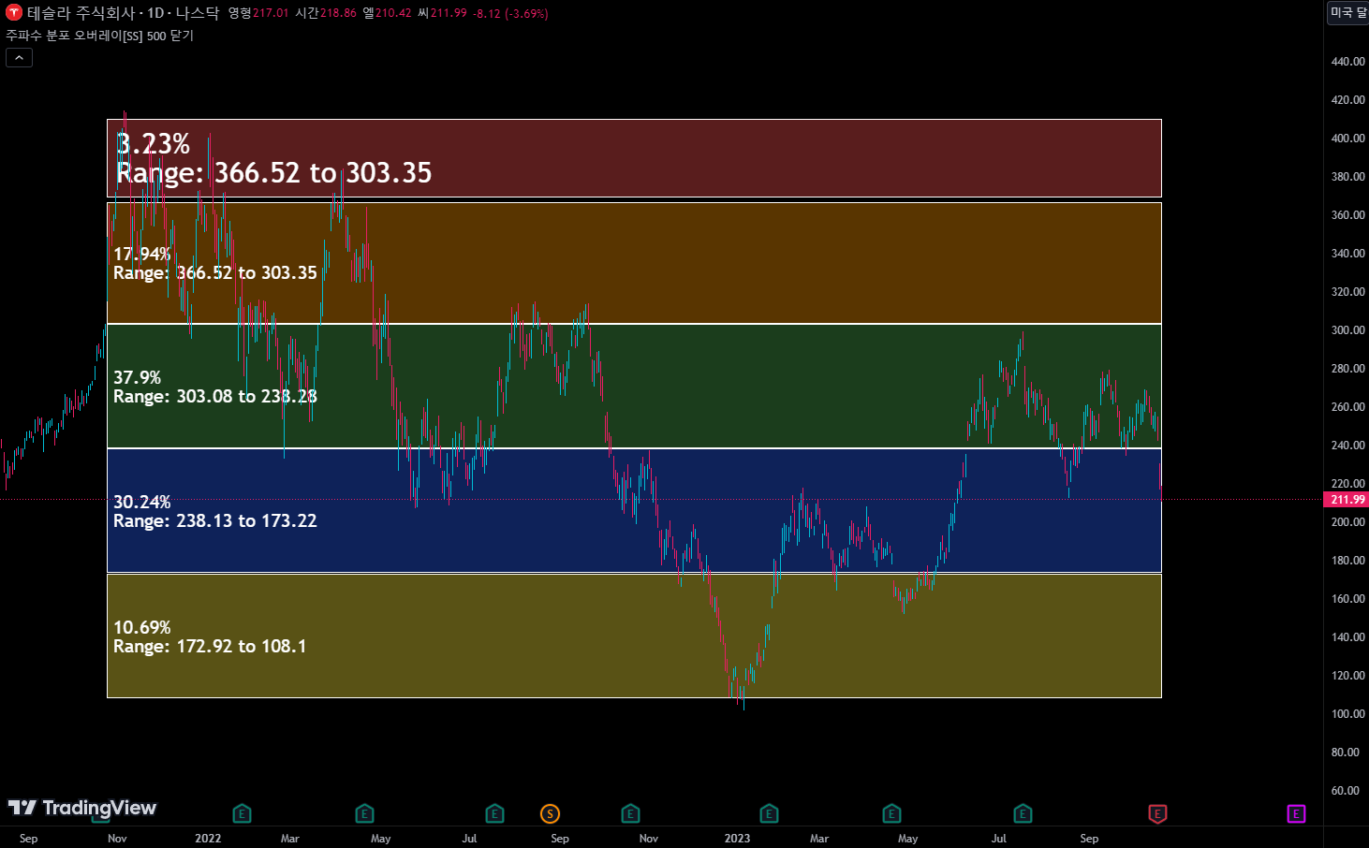Select the 30.24% range label
Screen dimensions: 1369x848
pyautogui.click(x=142, y=502)
